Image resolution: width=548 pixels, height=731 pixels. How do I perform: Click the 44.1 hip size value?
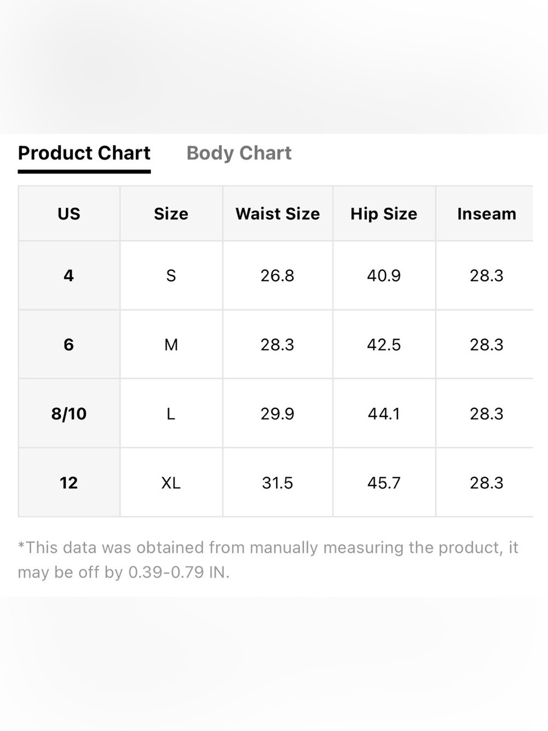click(384, 413)
